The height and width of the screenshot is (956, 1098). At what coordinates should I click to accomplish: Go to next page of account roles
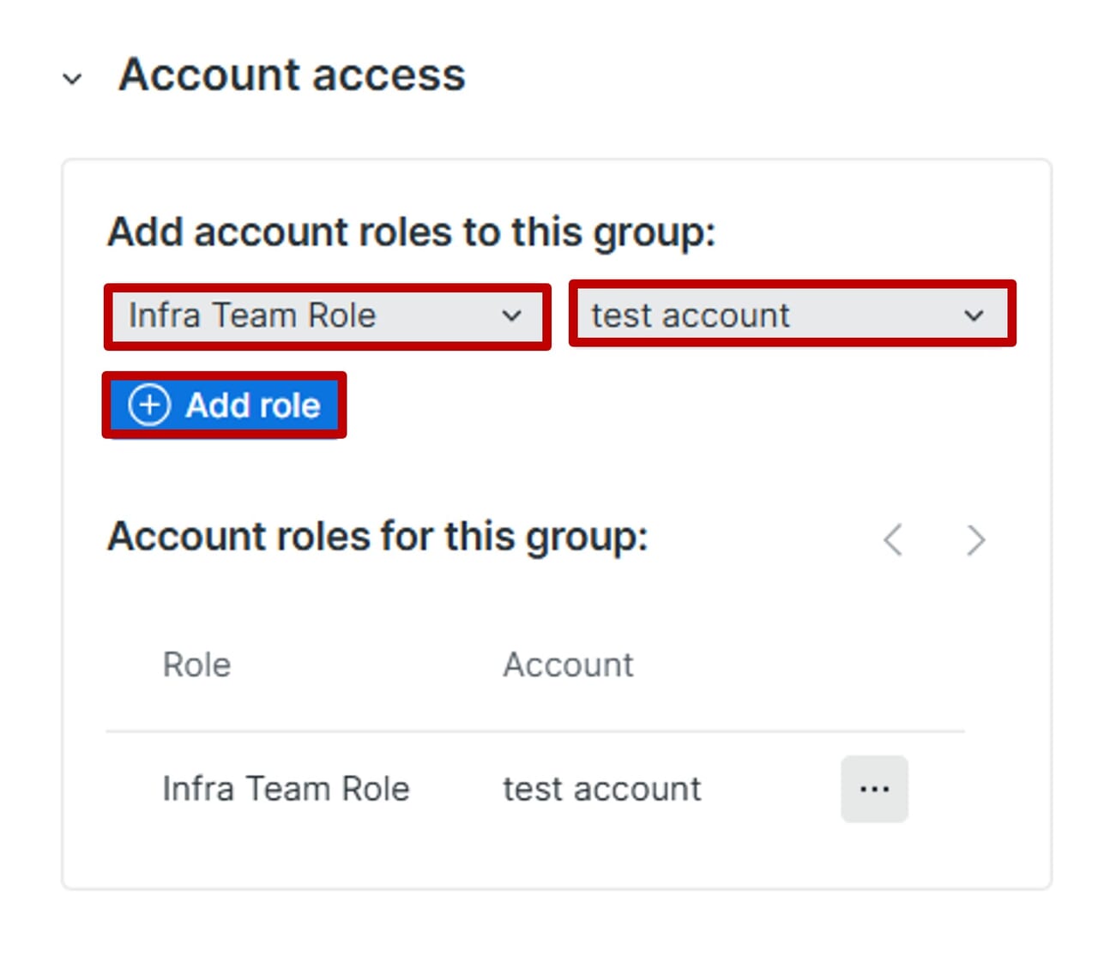pyautogui.click(x=975, y=539)
